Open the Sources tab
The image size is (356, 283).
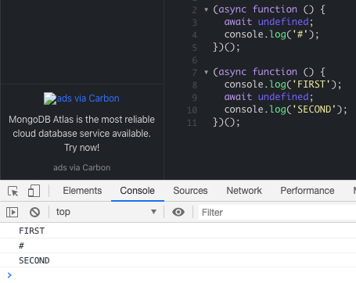(x=190, y=191)
